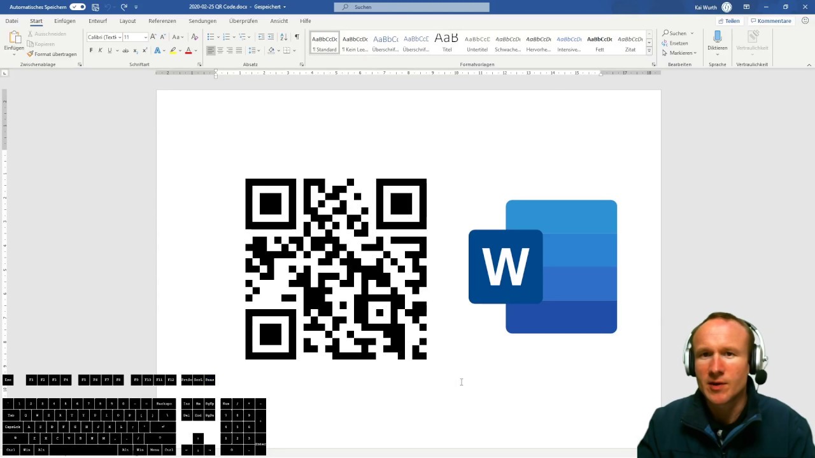Click the sort A-Z icon
The height and width of the screenshot is (458, 815).
tap(283, 37)
